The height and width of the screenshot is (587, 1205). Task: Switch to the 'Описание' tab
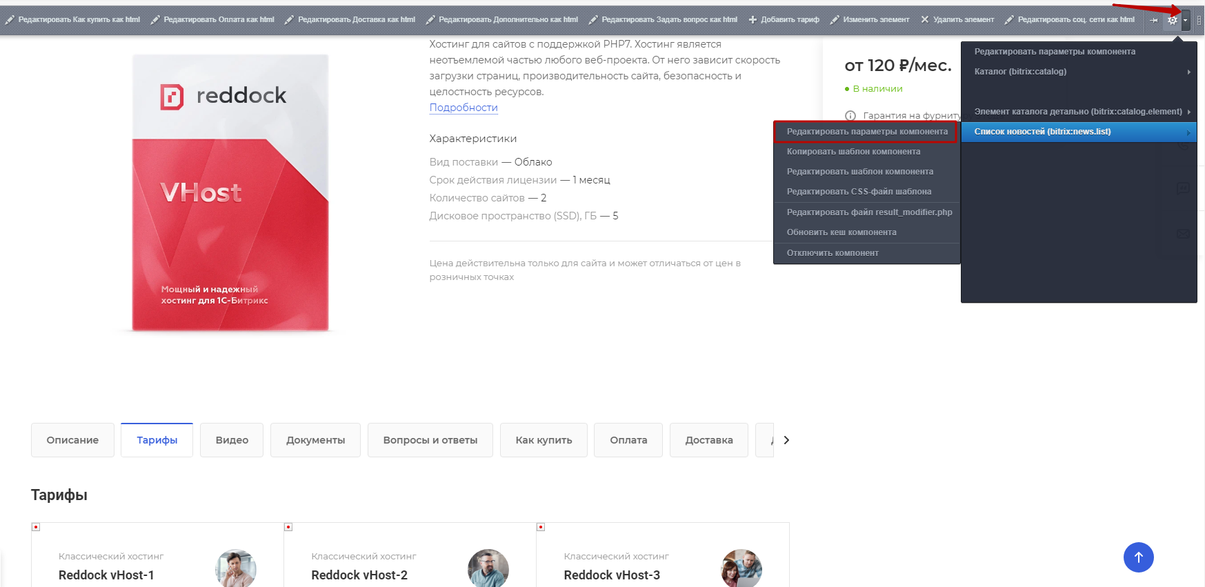(72, 440)
